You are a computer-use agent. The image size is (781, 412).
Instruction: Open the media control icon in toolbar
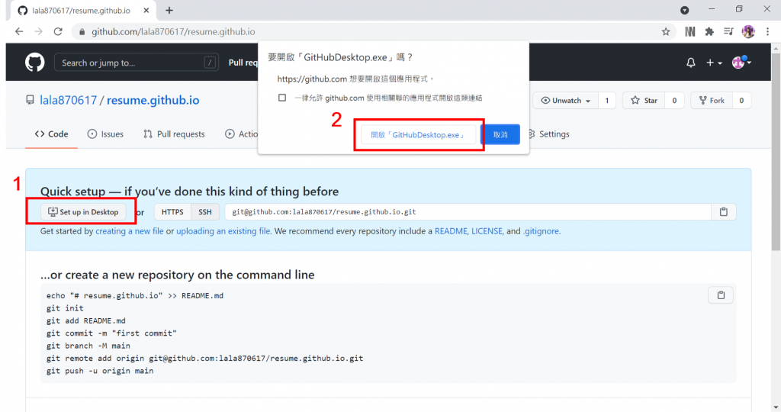click(x=728, y=32)
